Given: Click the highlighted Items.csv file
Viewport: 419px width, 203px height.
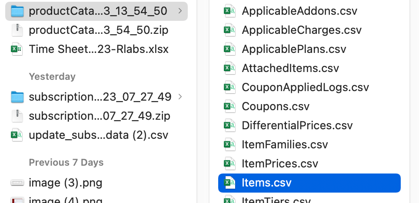Looking at the screenshot, I should 266,183.
